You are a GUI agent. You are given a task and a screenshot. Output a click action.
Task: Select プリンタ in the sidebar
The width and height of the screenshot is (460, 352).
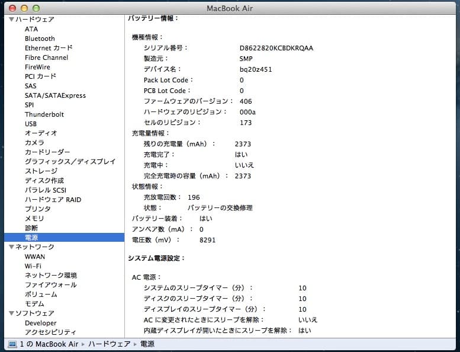(38, 209)
